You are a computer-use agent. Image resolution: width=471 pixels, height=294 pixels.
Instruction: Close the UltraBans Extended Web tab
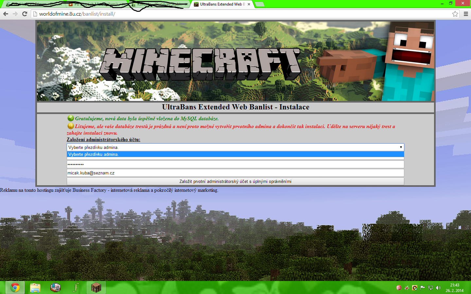[249, 4]
